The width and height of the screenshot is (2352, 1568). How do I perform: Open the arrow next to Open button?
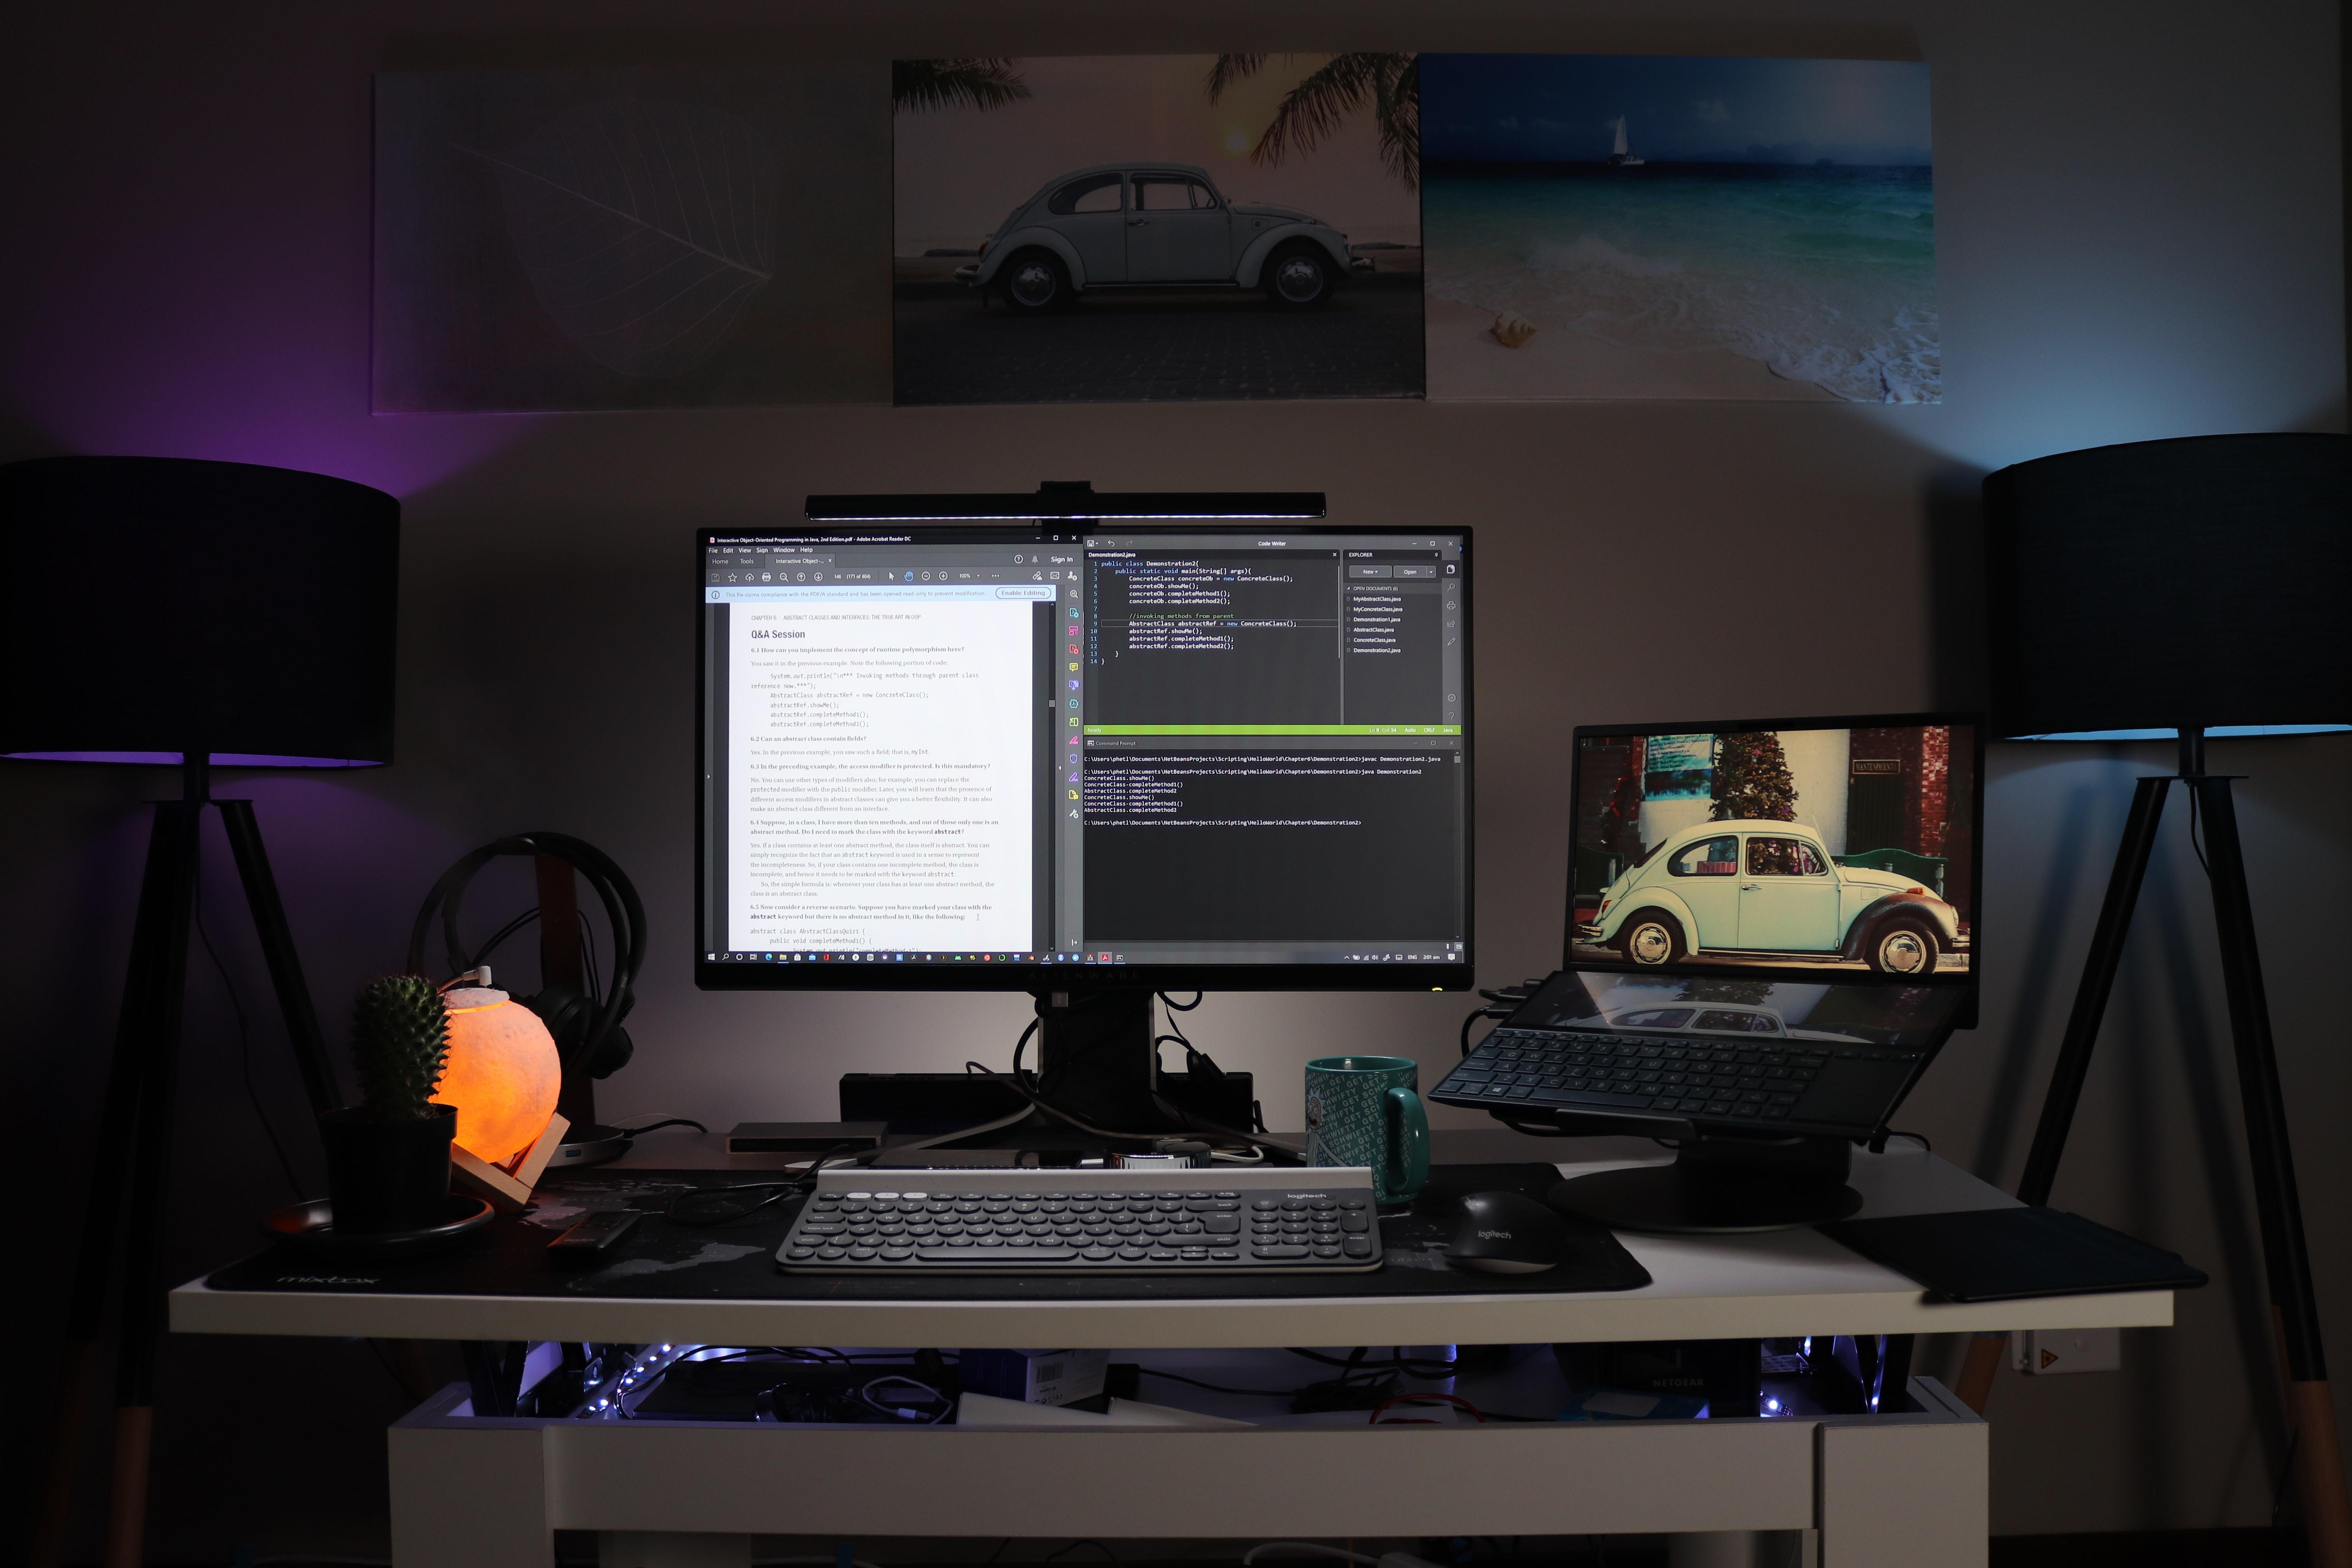tap(1432, 572)
